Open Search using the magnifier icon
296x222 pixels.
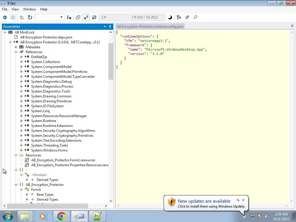(x=195, y=17)
